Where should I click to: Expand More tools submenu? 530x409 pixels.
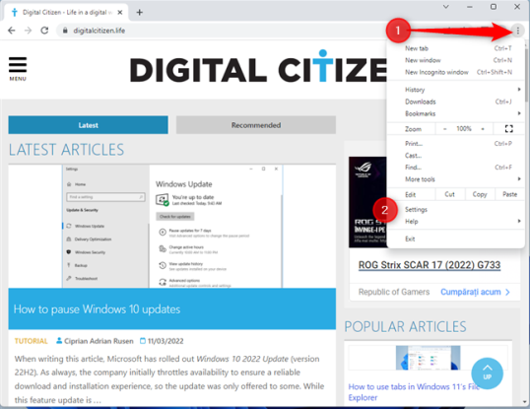coord(455,179)
